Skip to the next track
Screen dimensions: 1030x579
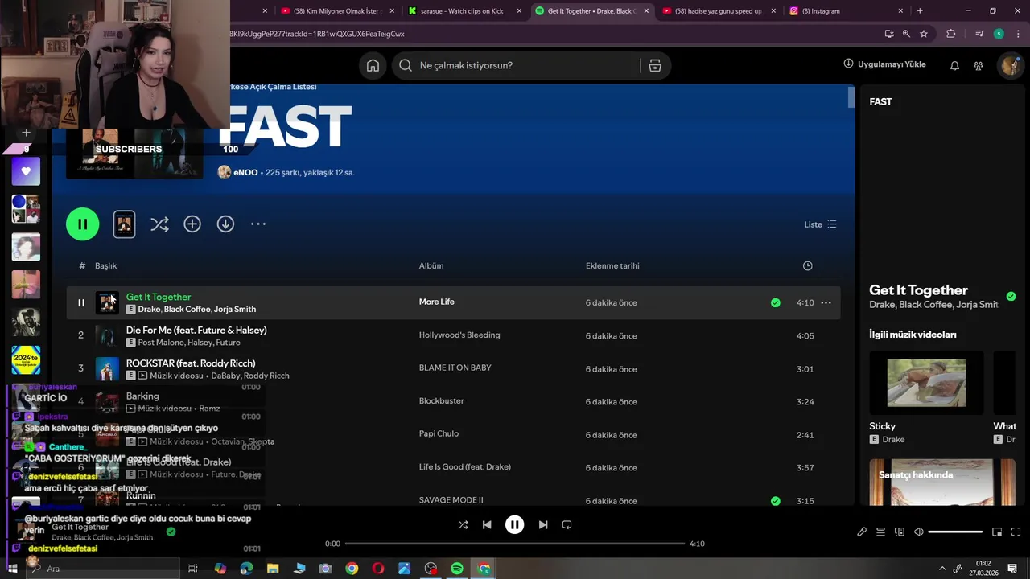tap(543, 525)
